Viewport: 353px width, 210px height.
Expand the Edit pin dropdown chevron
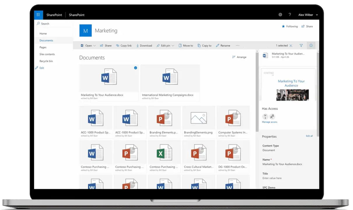point(173,46)
